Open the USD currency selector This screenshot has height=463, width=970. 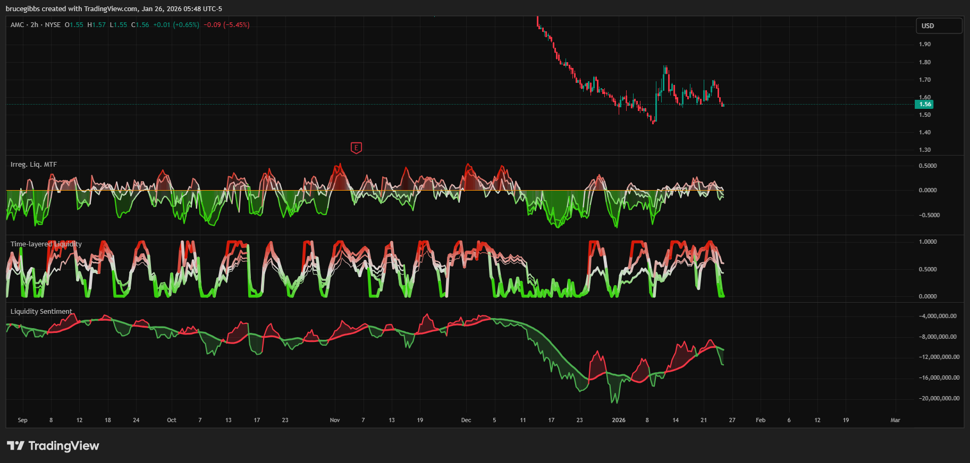point(939,26)
